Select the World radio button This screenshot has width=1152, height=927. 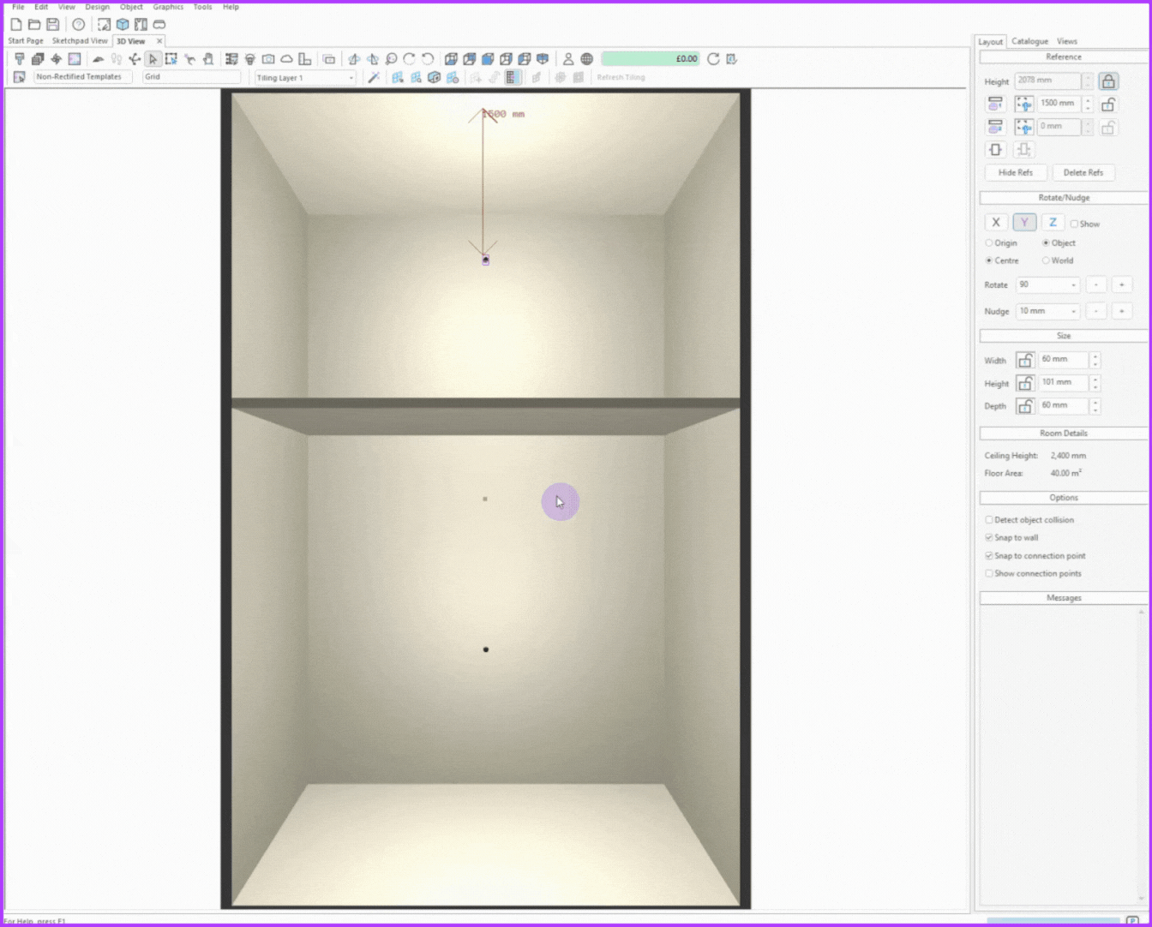point(1046,260)
